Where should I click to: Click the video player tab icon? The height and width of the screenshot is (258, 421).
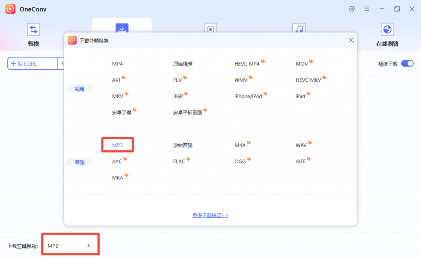[210, 28]
